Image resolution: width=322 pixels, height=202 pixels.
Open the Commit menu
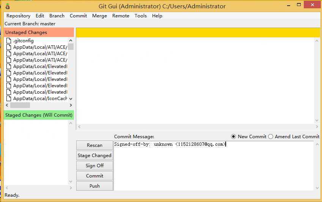78,16
